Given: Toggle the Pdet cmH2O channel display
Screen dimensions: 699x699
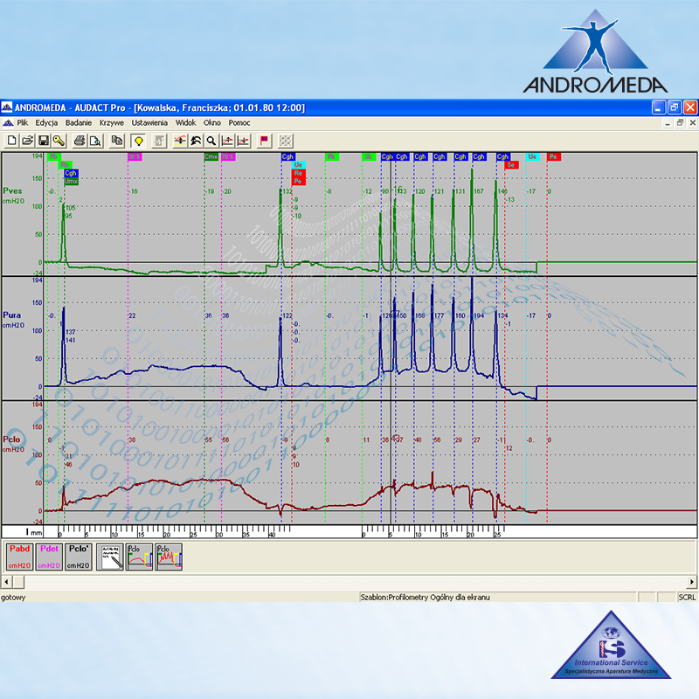Looking at the screenshot, I should [x=48, y=556].
